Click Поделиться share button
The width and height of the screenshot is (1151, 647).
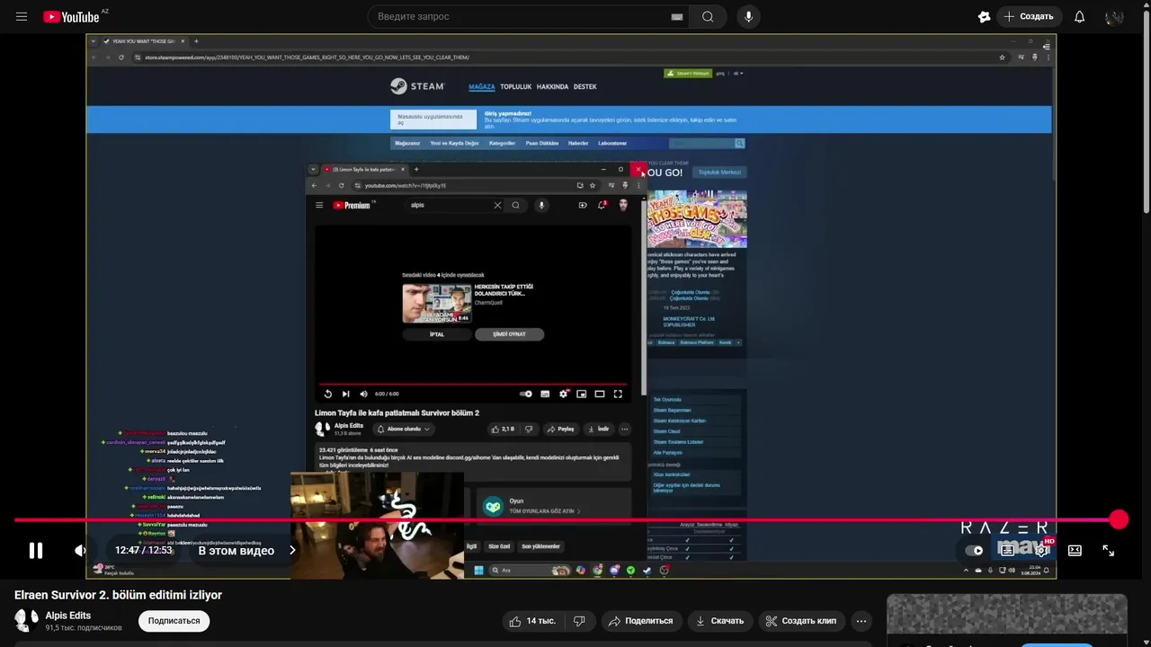pyautogui.click(x=640, y=621)
